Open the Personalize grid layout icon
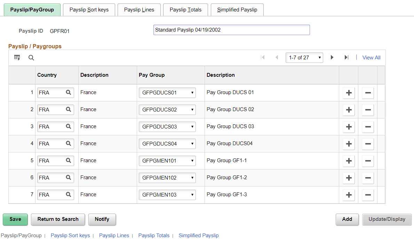The image size is (414, 240). pos(17,57)
